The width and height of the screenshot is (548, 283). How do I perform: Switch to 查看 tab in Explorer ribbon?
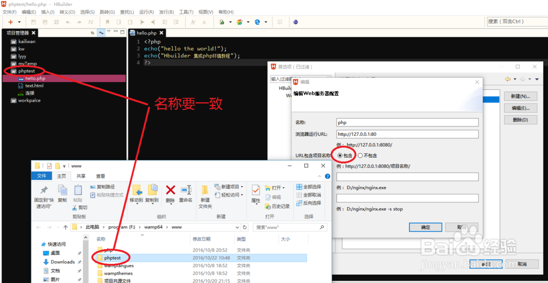click(101, 176)
